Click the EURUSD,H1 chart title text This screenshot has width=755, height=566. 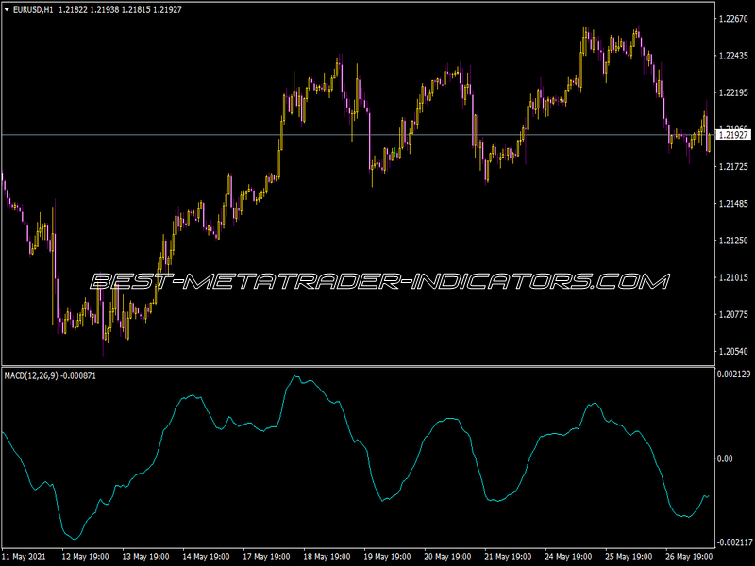(x=33, y=9)
